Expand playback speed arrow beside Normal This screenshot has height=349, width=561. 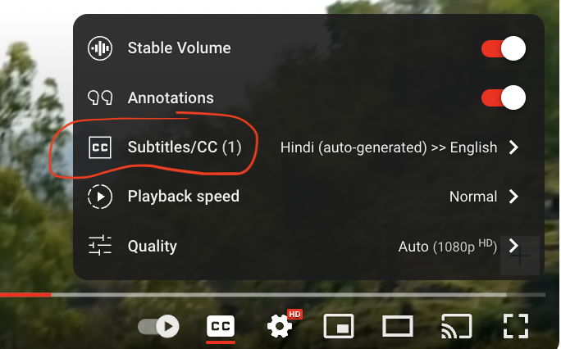(513, 197)
